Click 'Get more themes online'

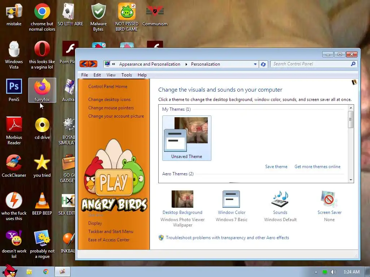[x=317, y=167]
